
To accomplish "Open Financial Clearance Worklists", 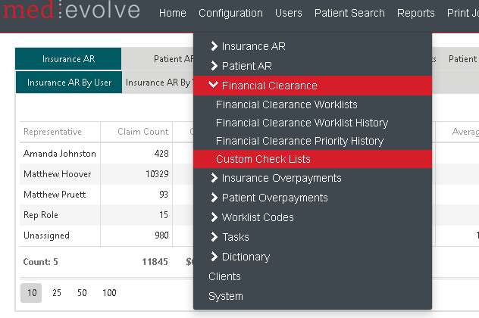I will point(286,104).
